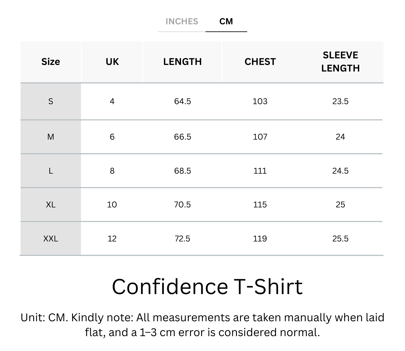
Task: Click the CHEST column header
Action: [x=260, y=62]
